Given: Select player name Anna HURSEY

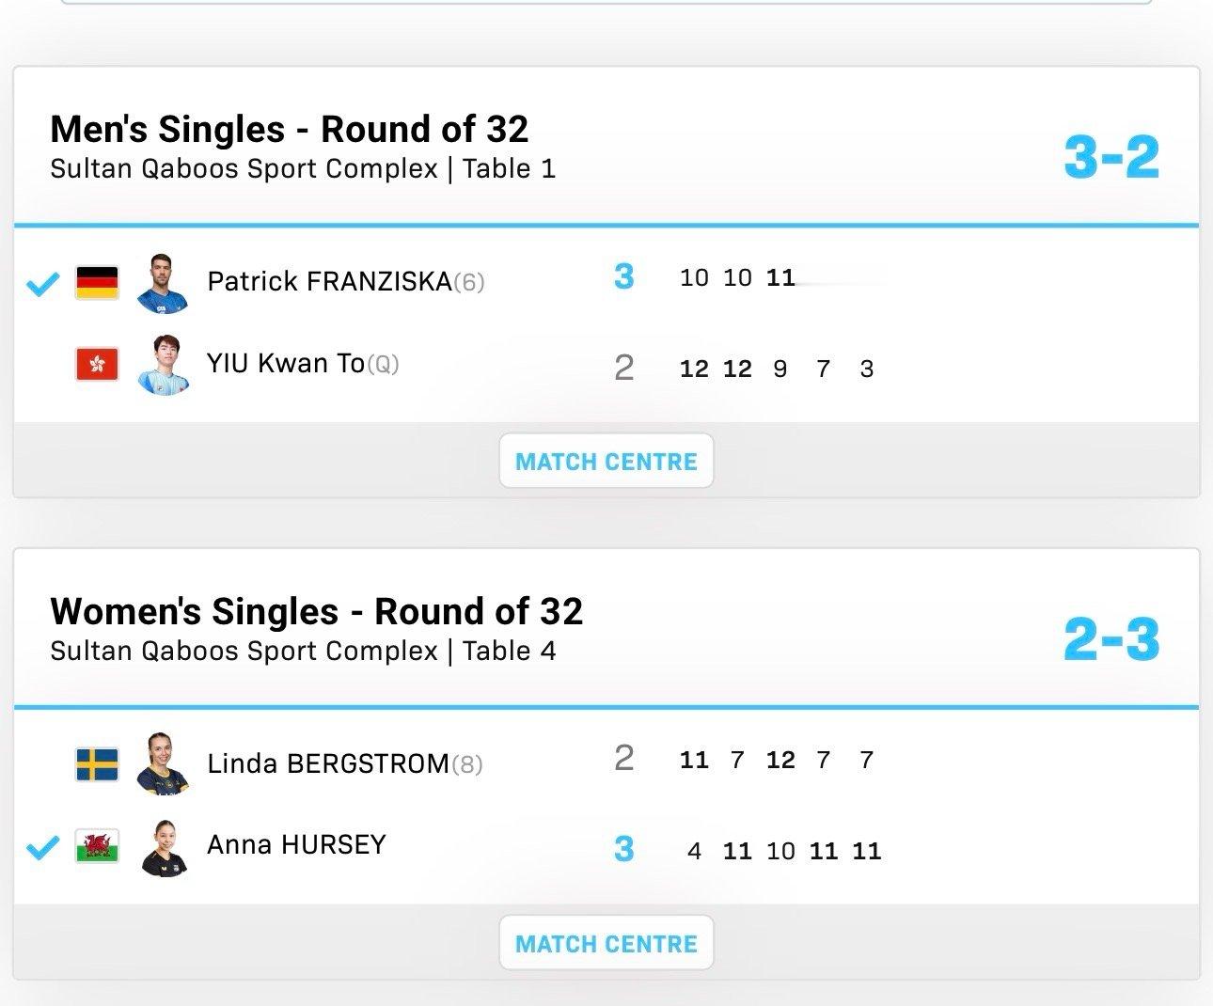Looking at the screenshot, I should pyautogui.click(x=296, y=844).
